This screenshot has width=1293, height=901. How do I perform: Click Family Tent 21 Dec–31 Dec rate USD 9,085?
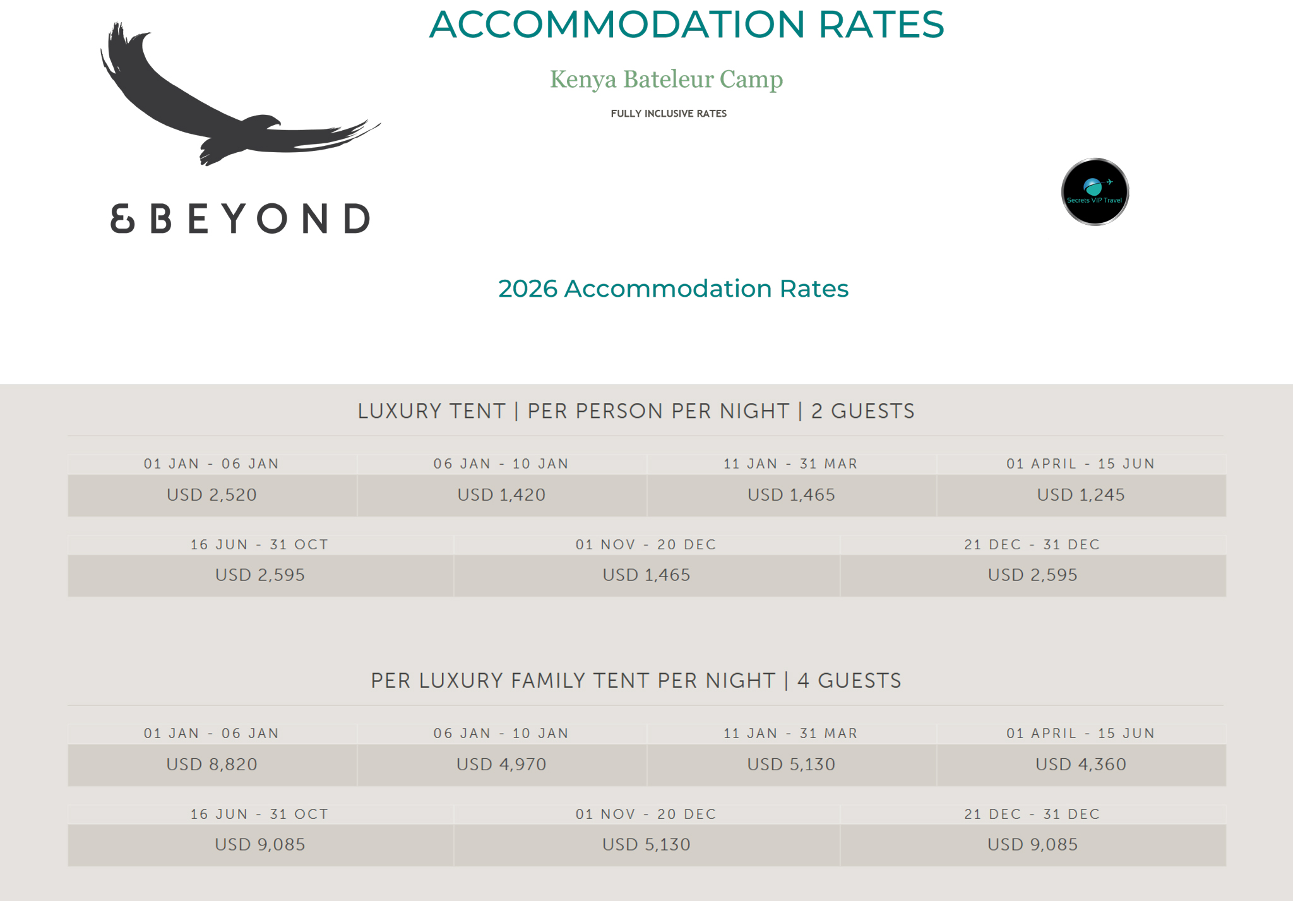(x=1033, y=845)
